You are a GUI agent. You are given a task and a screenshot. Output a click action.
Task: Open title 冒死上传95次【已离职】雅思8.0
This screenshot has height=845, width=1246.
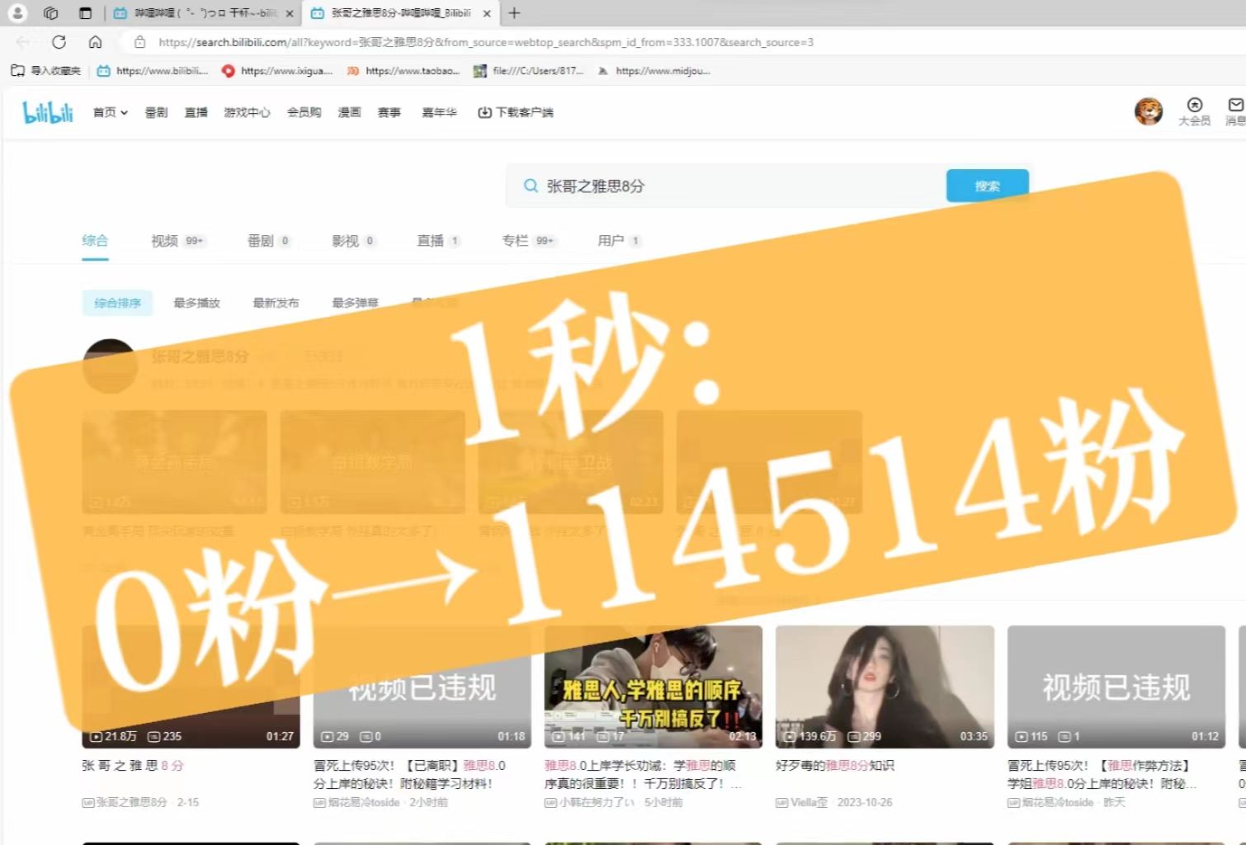(x=409, y=775)
